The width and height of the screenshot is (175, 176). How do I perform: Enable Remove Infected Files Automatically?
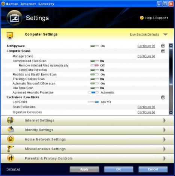point(95,65)
